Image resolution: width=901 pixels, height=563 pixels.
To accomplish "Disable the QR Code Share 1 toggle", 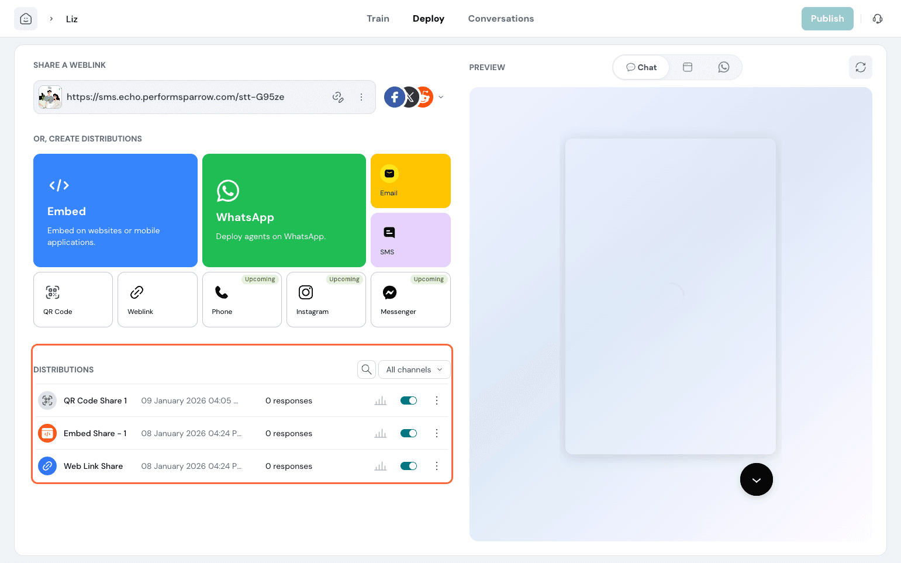I will (409, 400).
